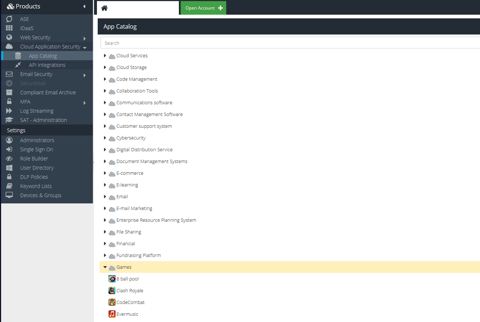Click the App Catalog search field

click(290, 43)
